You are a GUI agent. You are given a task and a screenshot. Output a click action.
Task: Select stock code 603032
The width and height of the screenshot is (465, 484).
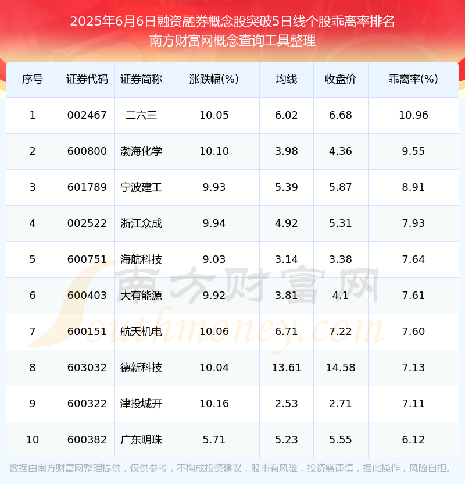pos(87,368)
